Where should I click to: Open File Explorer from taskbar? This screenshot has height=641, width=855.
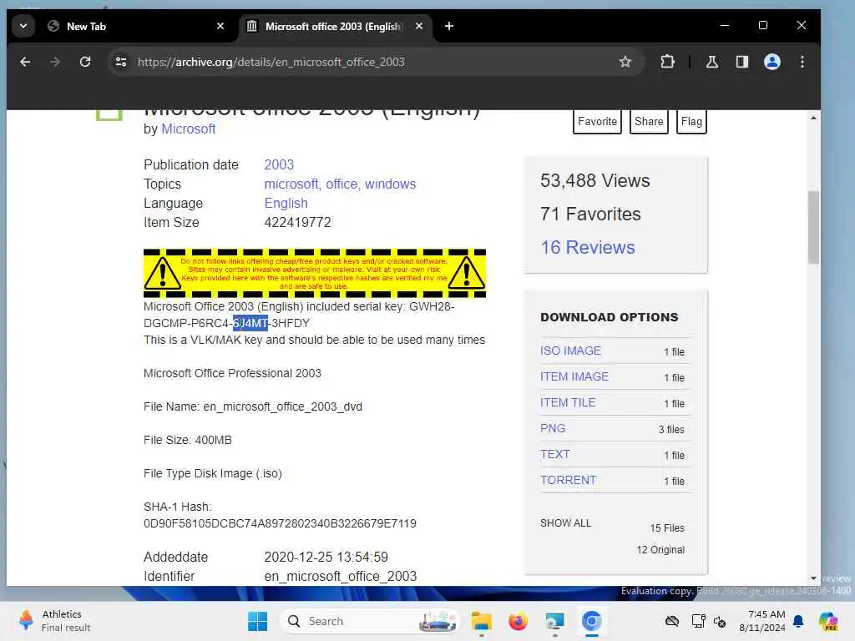482,621
